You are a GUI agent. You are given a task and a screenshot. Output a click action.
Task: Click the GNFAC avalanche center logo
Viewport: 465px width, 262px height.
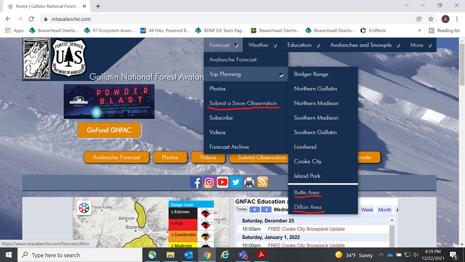tap(37, 59)
